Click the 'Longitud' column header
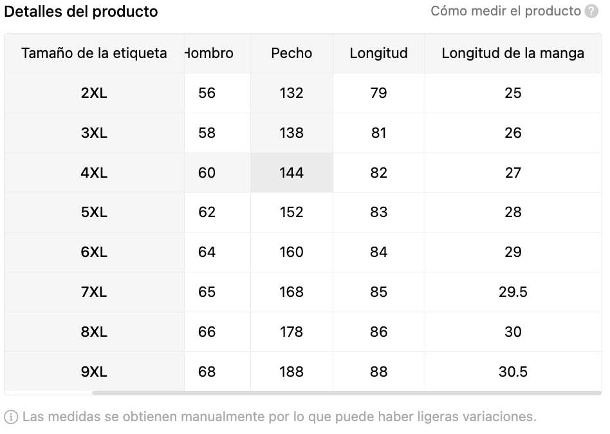 378,53
